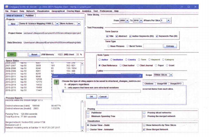Open the Overlay Maps menu
209x137 pixels.
(x=76, y=11)
